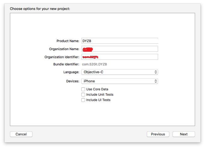
Task: Check Include Unit Tests option
Action: pyautogui.click(x=83, y=94)
